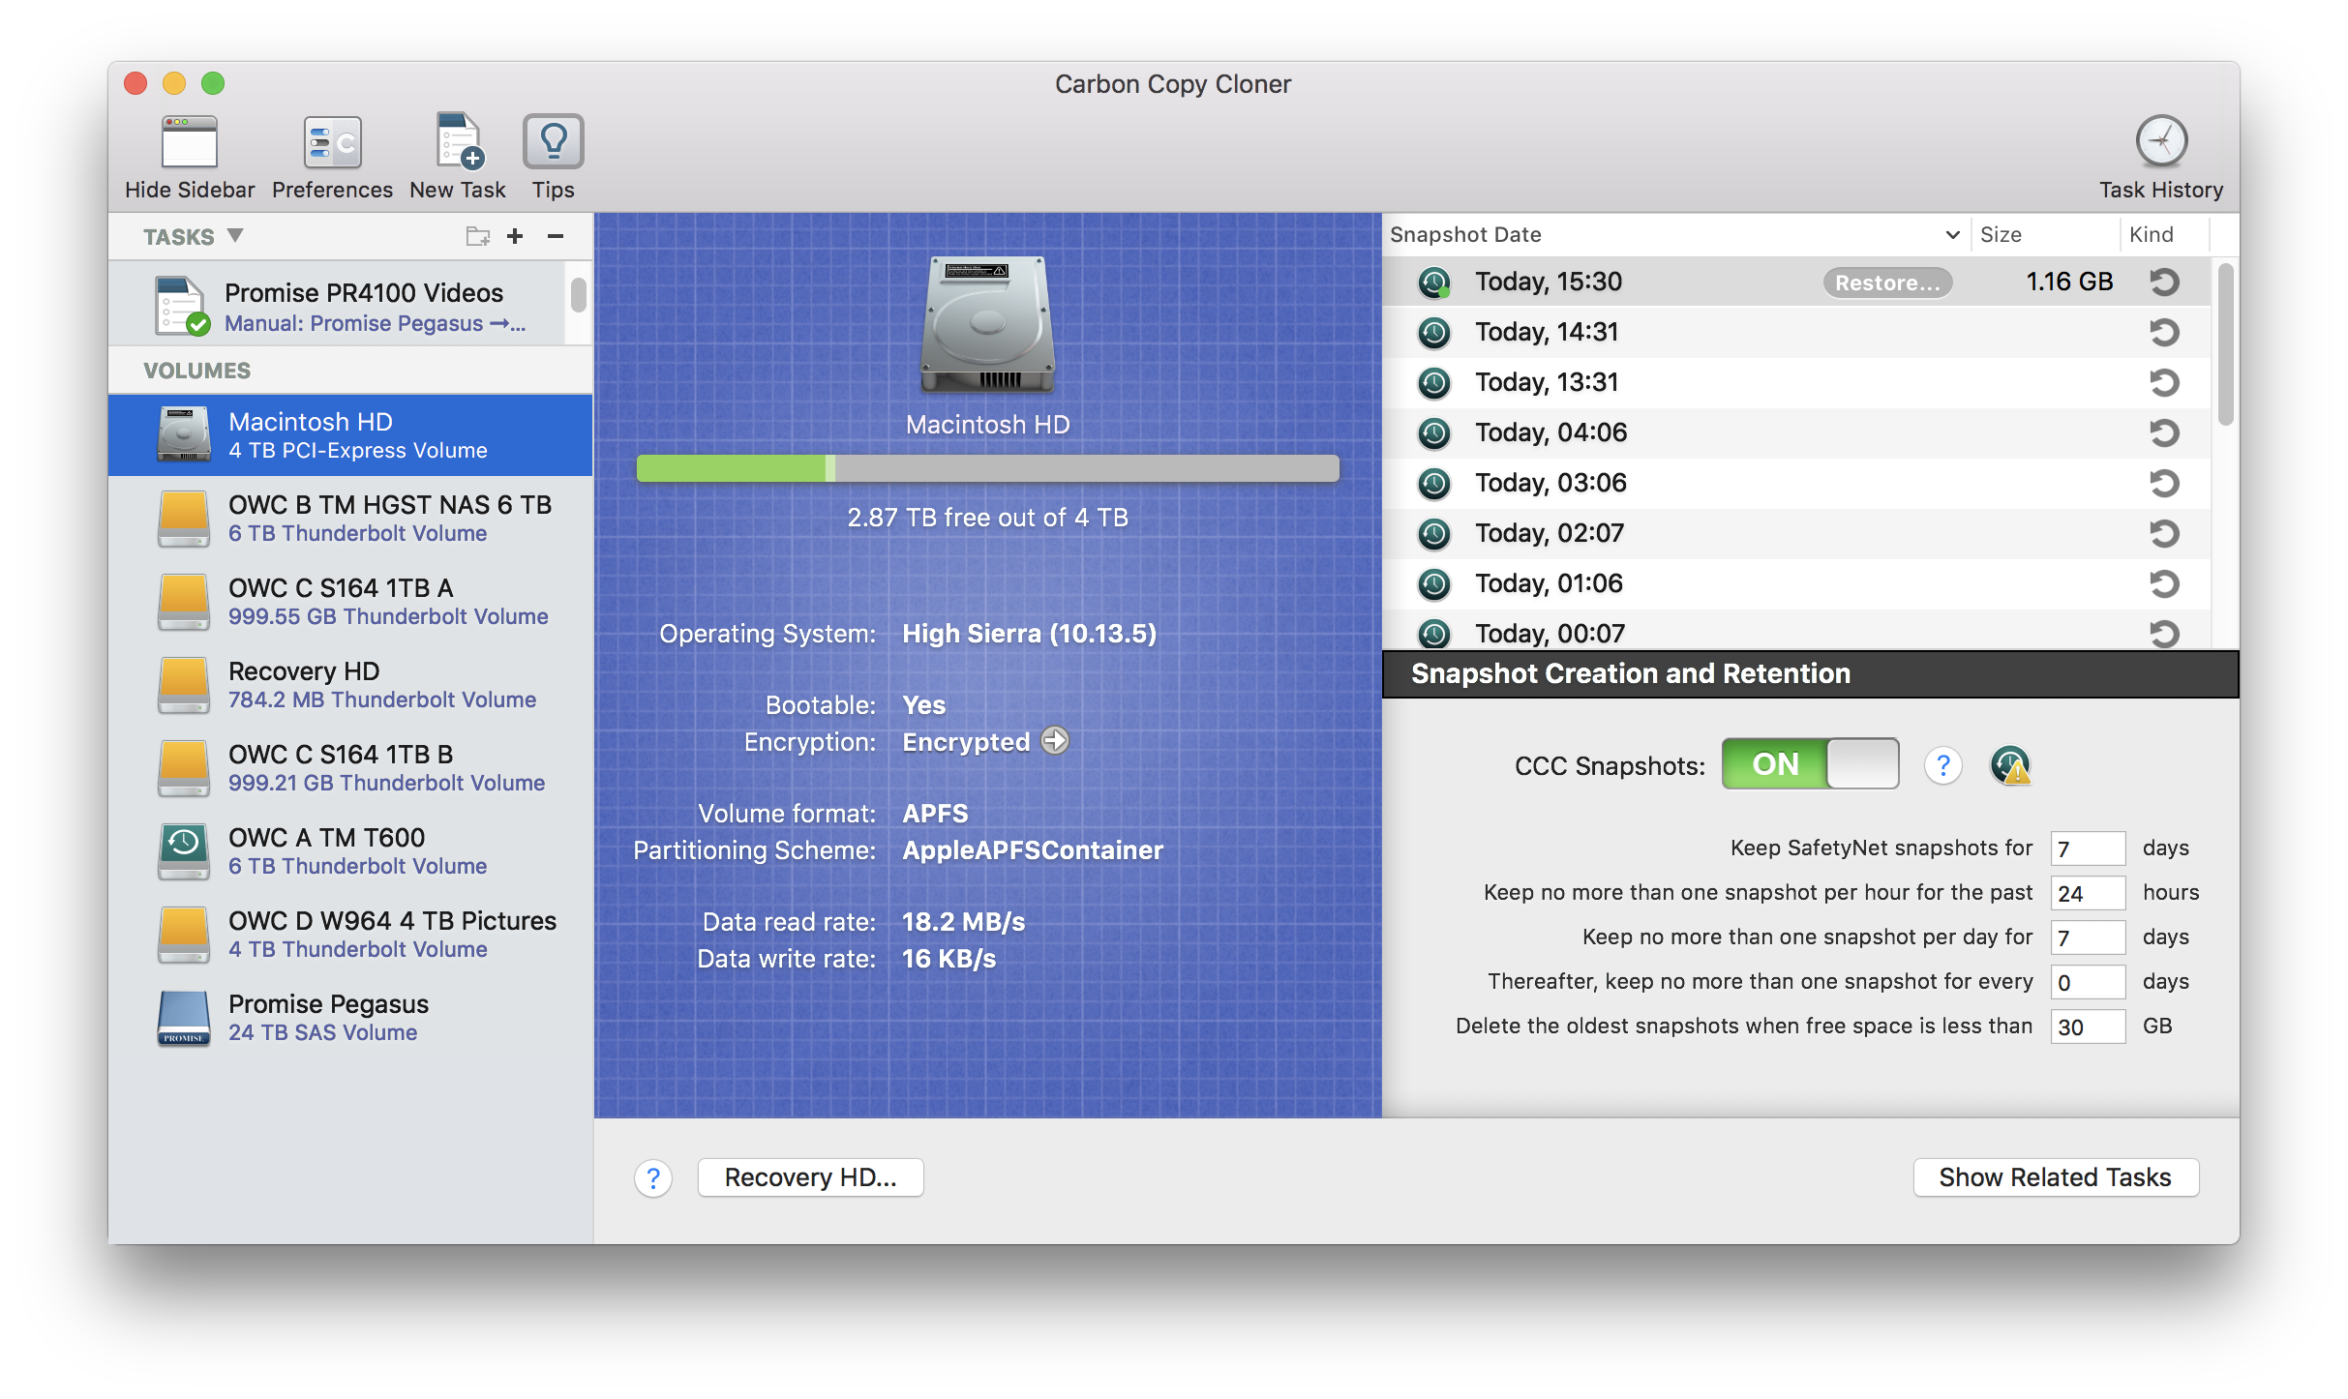Click the Restore... button for Today, 15:30
This screenshot has height=1399, width=2348.
click(x=1887, y=283)
